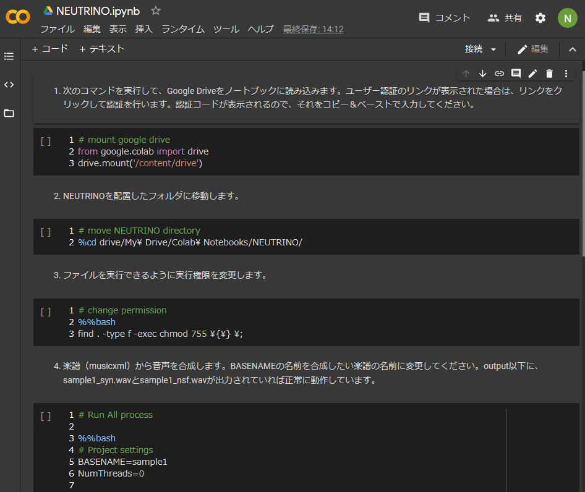Click the drive.mount('/content/drive') code line

[140, 163]
